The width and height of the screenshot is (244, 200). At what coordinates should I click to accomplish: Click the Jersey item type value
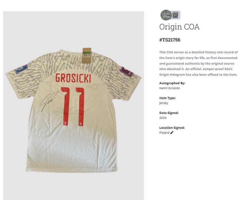pos(163,103)
